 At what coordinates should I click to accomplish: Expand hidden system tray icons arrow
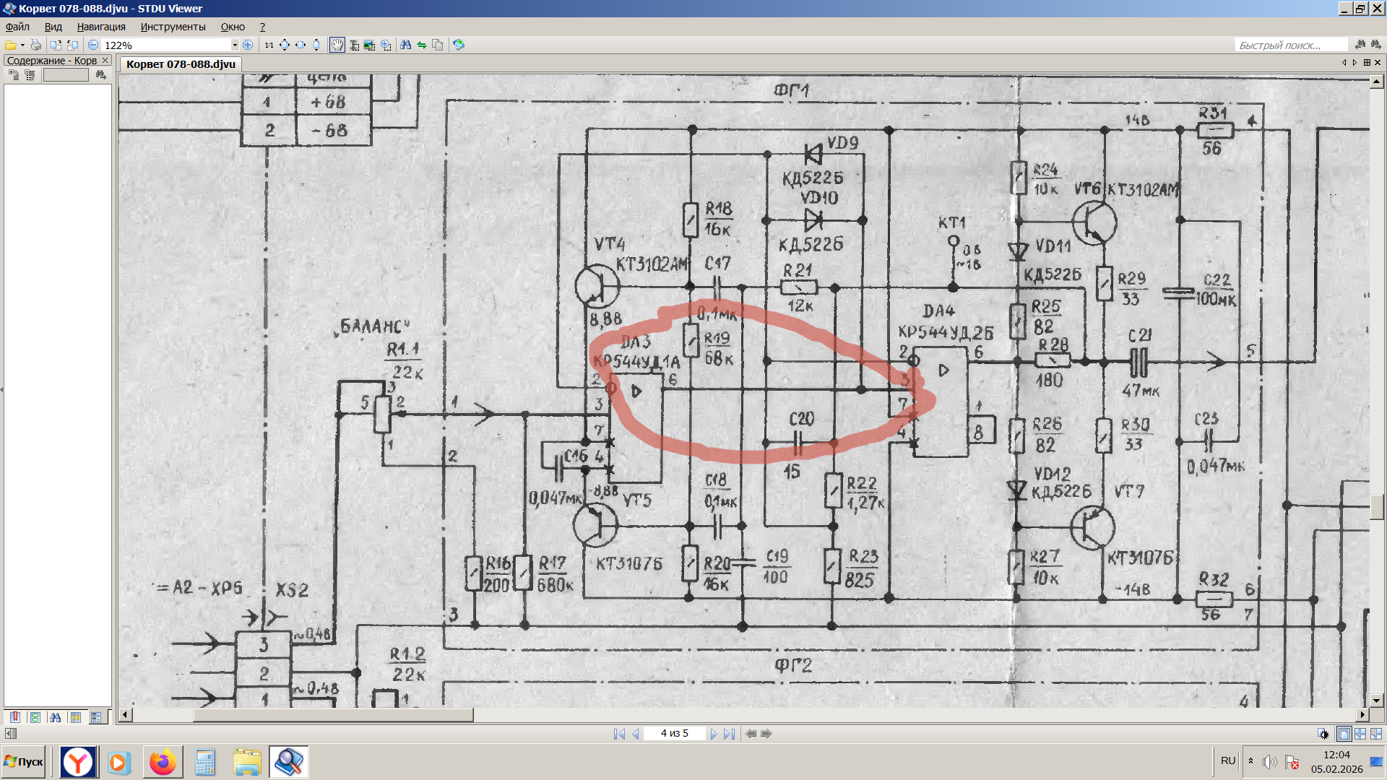point(1250,761)
